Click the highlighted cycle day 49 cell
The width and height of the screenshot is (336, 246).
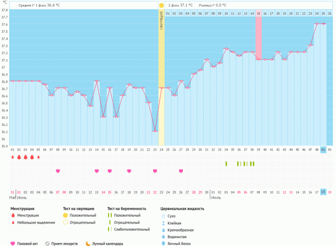(x=323, y=149)
